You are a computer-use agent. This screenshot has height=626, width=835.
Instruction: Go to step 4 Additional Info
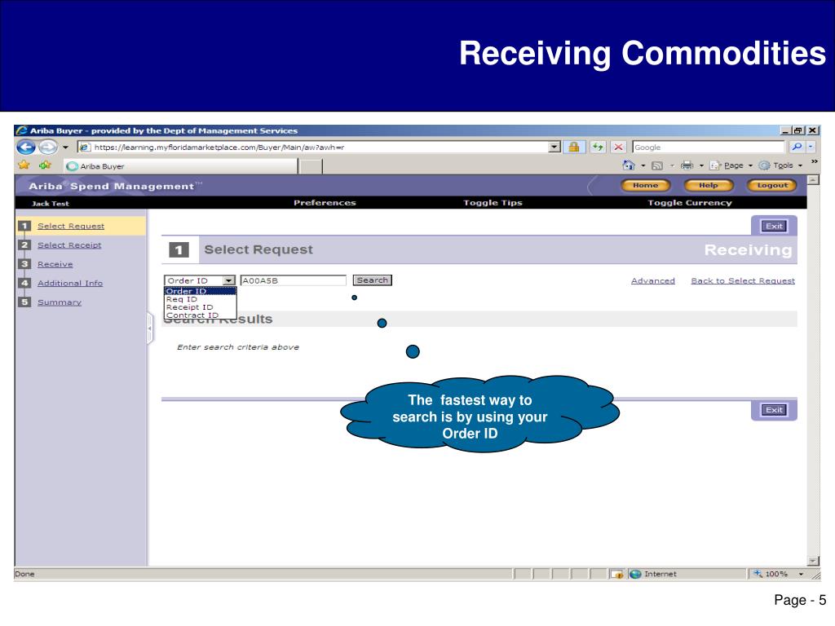coord(70,284)
